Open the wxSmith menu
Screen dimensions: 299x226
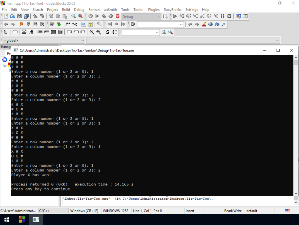pos(110,9)
